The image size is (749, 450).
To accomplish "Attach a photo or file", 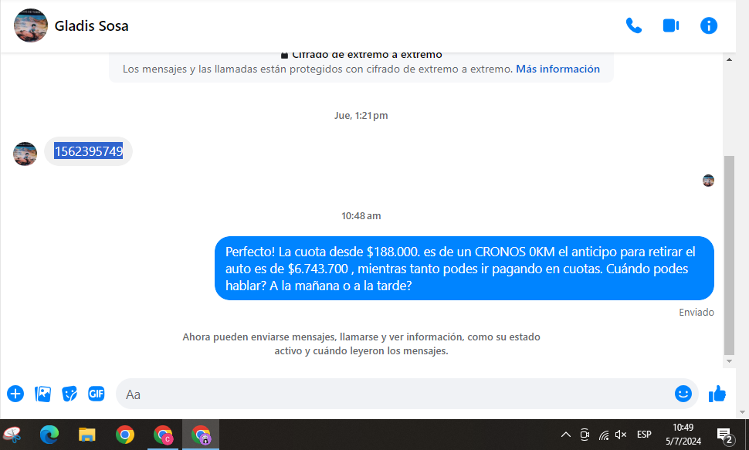I will pyautogui.click(x=43, y=394).
